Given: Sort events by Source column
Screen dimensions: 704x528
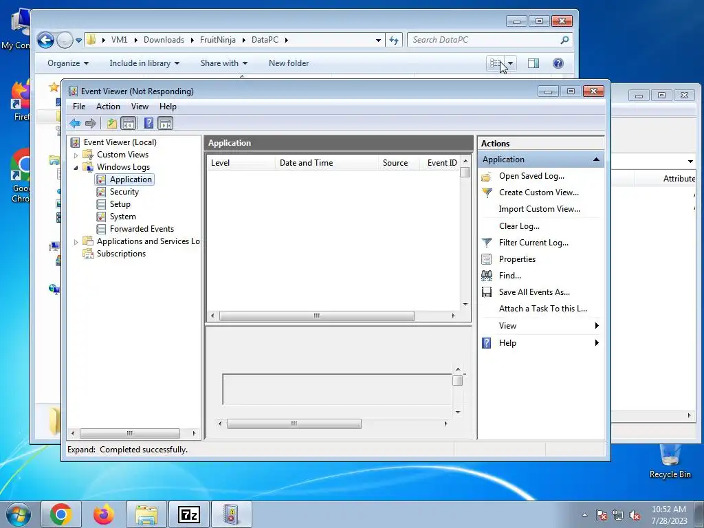Looking at the screenshot, I should (398, 163).
